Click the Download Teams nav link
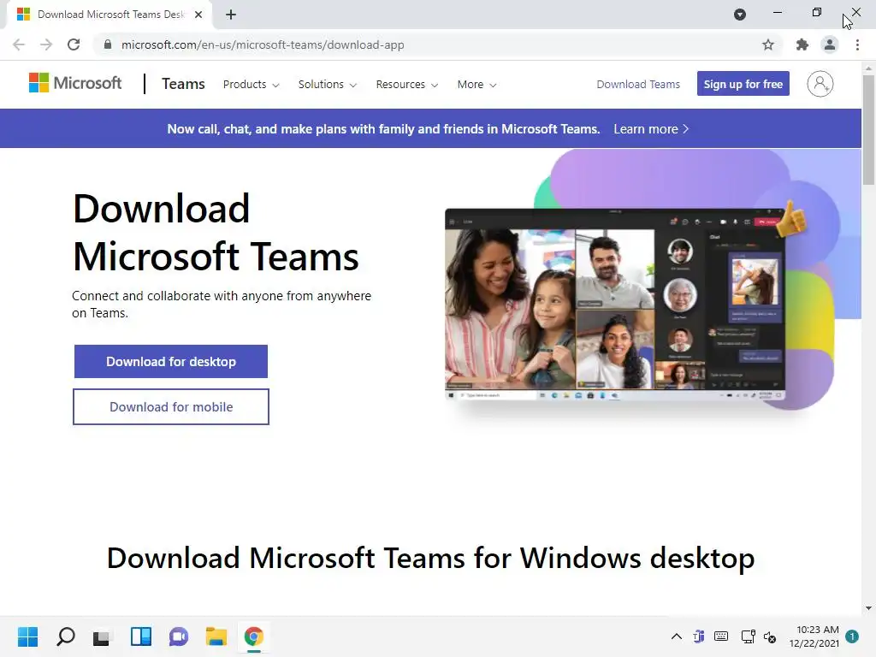This screenshot has width=876, height=657. click(x=638, y=85)
